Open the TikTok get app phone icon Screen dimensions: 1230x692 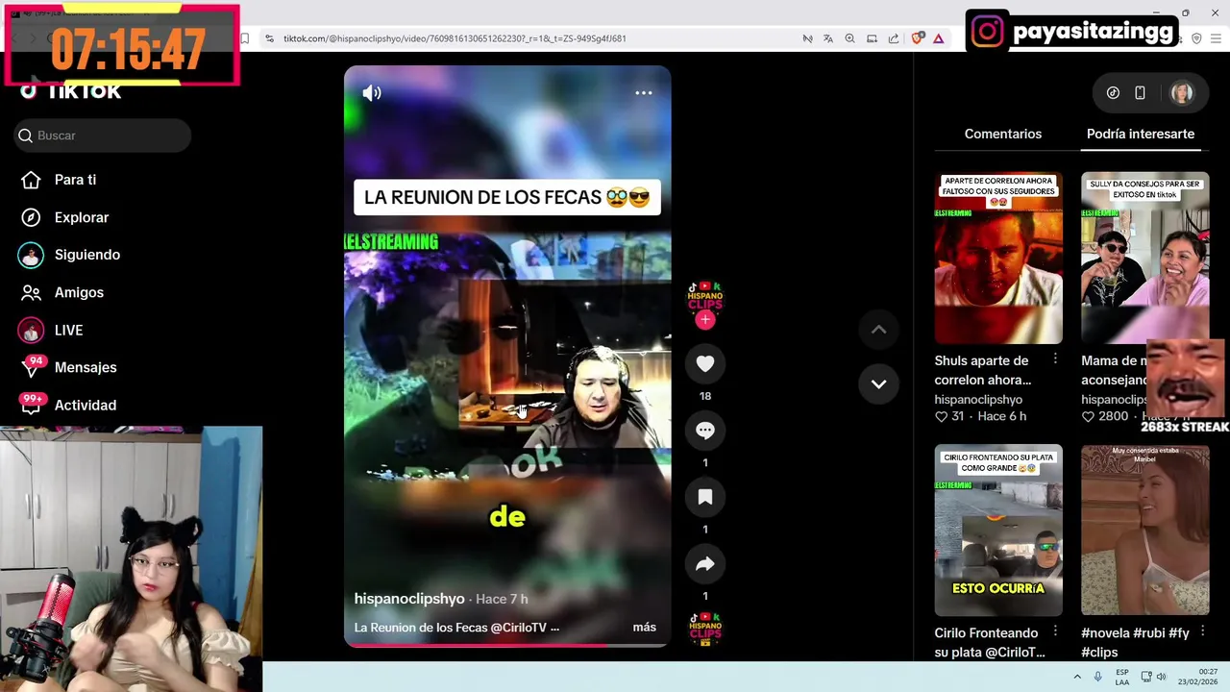tap(1140, 93)
